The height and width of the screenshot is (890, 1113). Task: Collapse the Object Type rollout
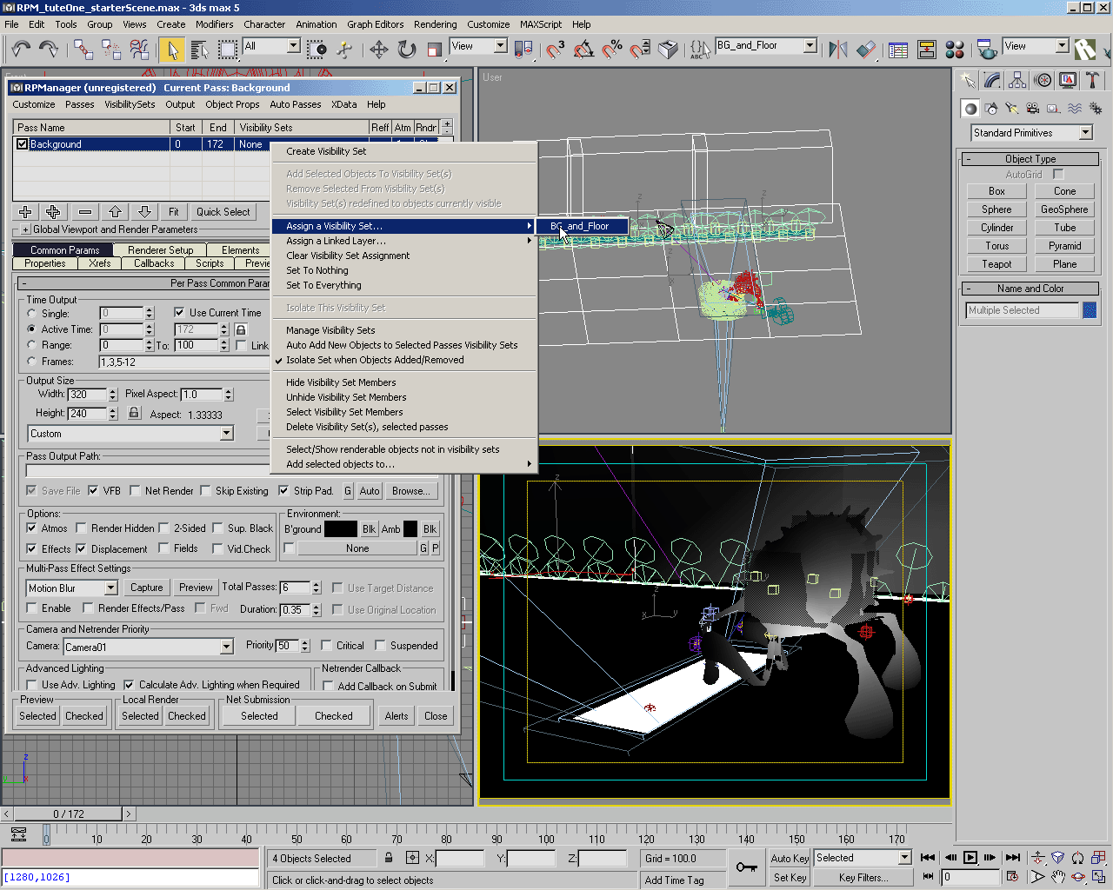pyautogui.click(x=1030, y=159)
